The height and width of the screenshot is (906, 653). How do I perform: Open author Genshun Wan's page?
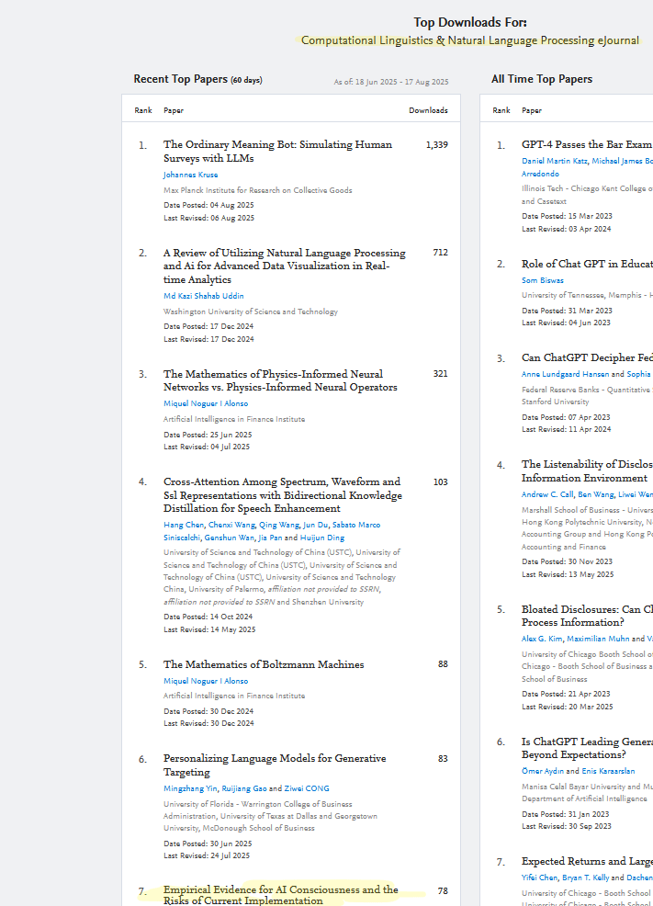[x=229, y=538]
